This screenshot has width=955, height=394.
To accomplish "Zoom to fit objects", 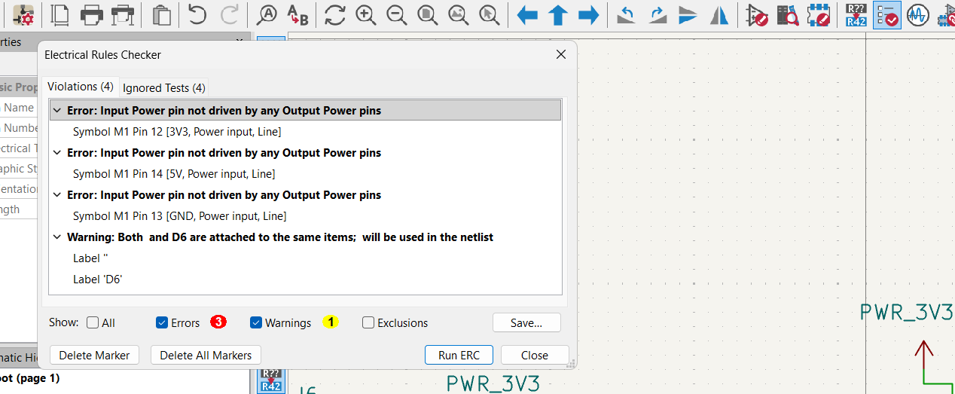I will pyautogui.click(x=459, y=14).
